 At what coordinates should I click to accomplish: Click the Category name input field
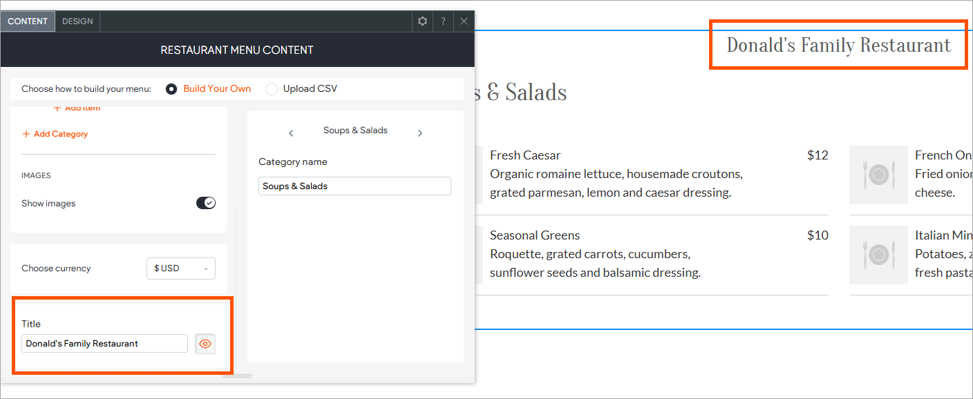pyautogui.click(x=355, y=186)
